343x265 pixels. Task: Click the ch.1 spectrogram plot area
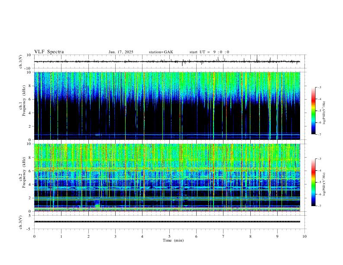coord(167,106)
